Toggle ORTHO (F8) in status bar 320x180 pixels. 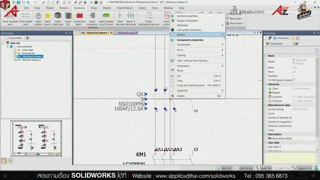pyautogui.click(x=243, y=168)
